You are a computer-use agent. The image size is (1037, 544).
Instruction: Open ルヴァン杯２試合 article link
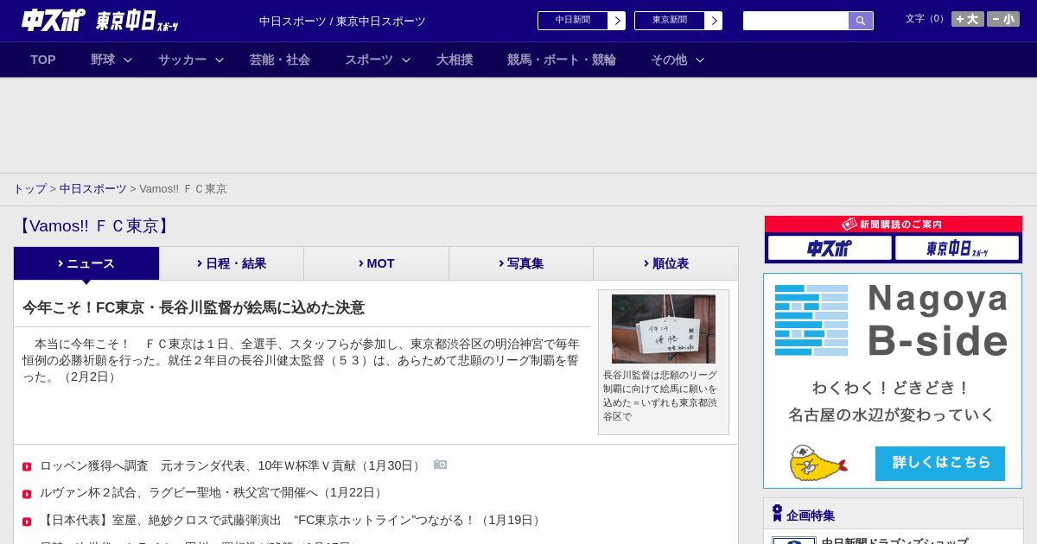(213, 493)
